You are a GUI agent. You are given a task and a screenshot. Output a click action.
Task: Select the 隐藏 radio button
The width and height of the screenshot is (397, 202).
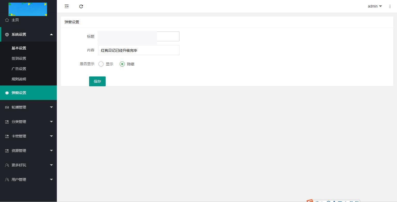point(122,64)
